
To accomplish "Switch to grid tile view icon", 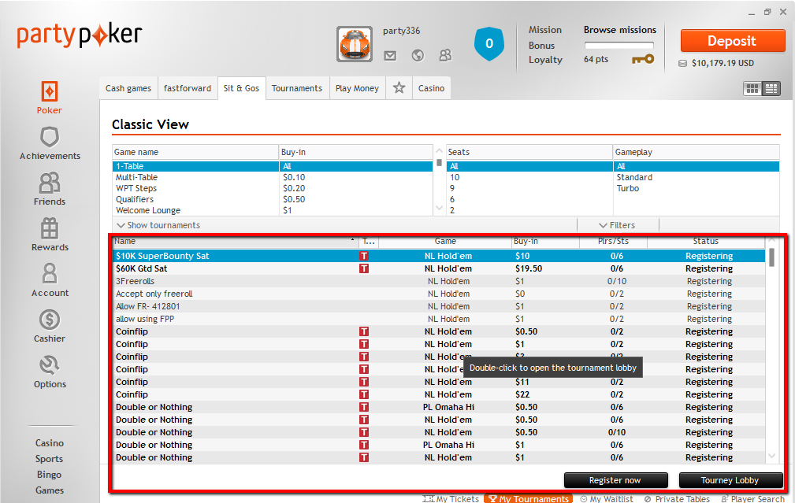I will pyautogui.click(x=752, y=89).
